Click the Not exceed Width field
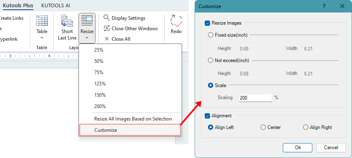The height and width of the screenshot is (158, 352). pyautogui.click(x=320, y=74)
